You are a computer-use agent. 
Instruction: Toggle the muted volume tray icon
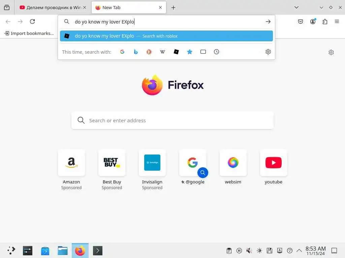point(249,251)
